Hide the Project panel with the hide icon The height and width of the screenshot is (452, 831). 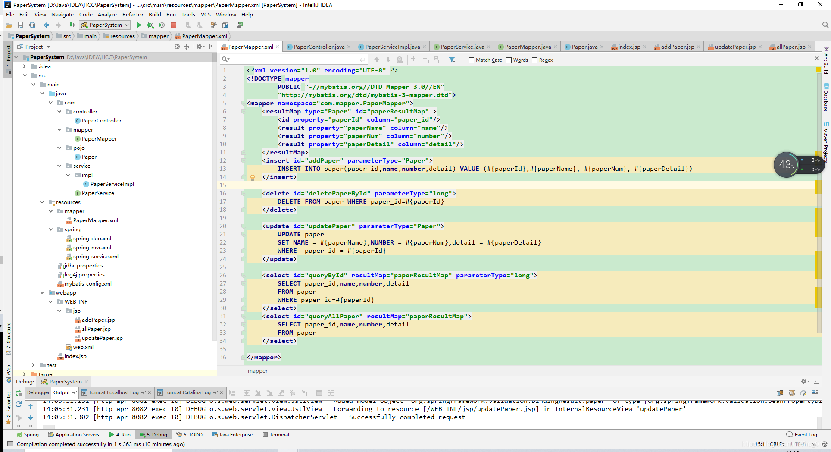click(211, 47)
